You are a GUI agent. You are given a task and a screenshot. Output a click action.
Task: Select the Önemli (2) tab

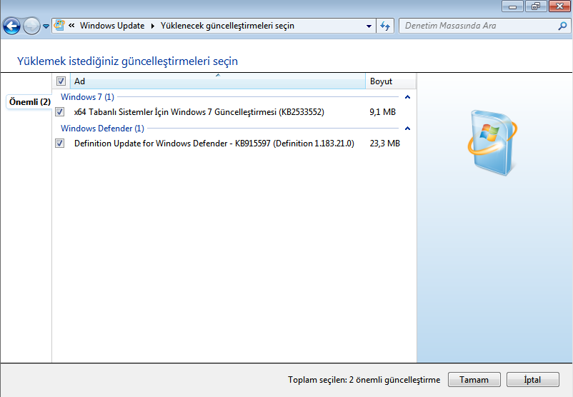point(29,102)
